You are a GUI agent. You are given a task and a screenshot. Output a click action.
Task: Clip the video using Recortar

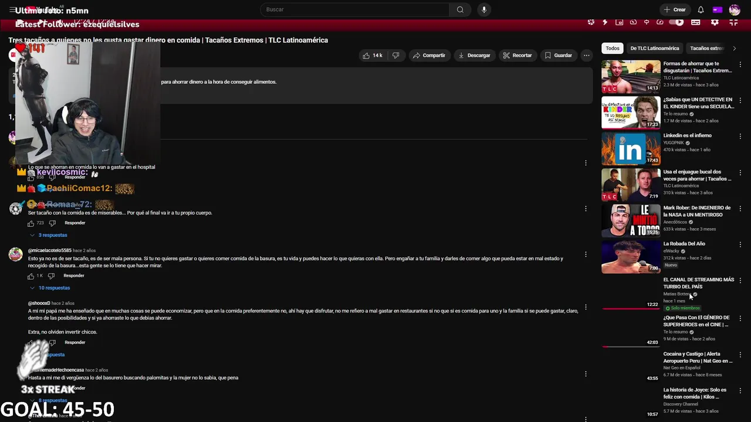tap(517, 55)
